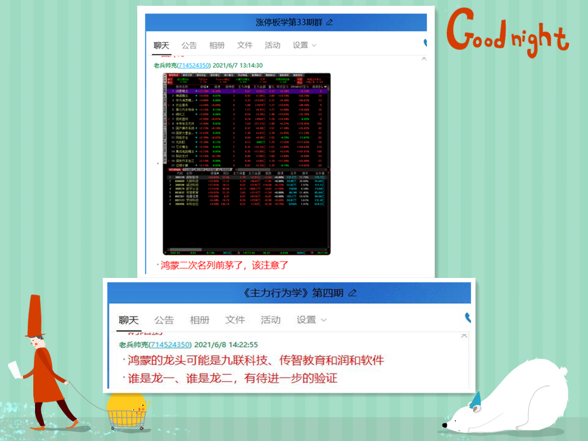The image size is (588, 441).
Task: Open 公告 tab in 涨停板学第33期群 window
Action: click(189, 45)
